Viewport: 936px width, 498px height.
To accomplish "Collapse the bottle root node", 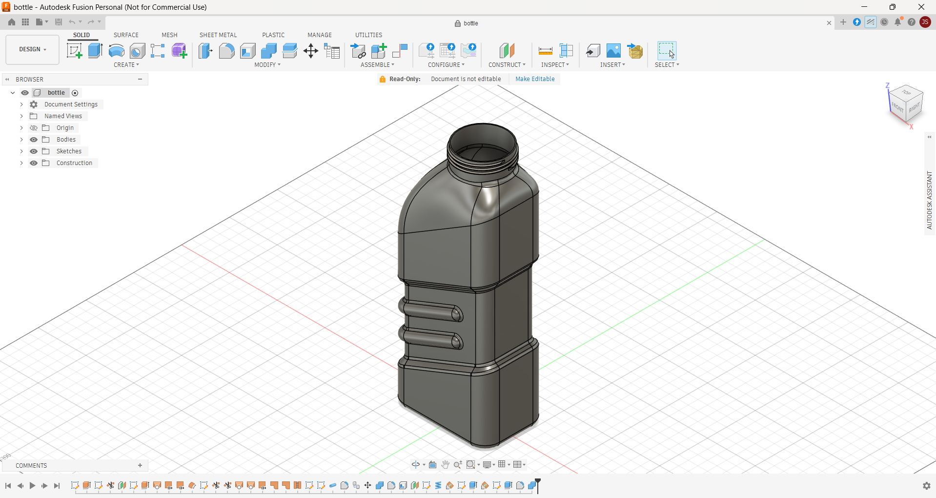I will 13,93.
